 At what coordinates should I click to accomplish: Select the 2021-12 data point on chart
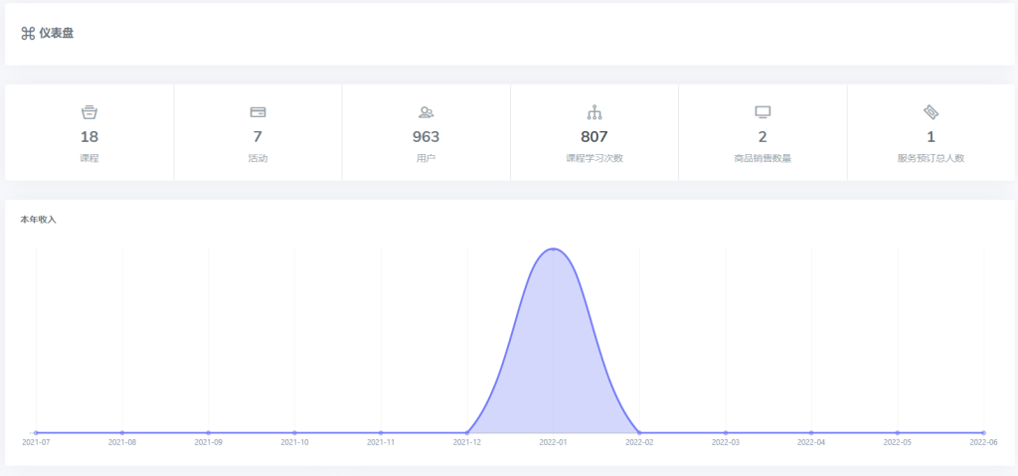(x=466, y=432)
